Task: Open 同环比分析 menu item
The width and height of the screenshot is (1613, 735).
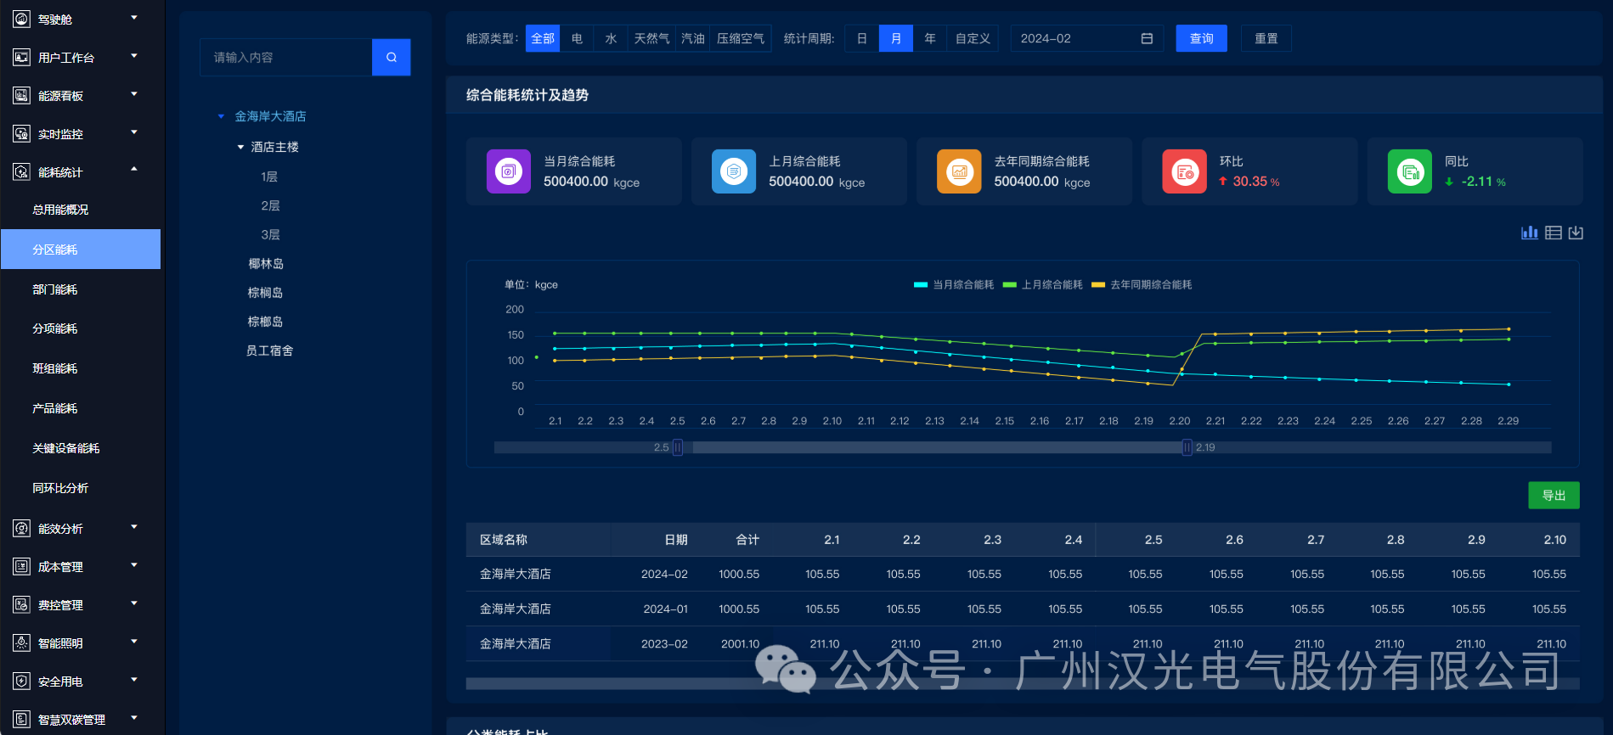Action: click(x=60, y=488)
